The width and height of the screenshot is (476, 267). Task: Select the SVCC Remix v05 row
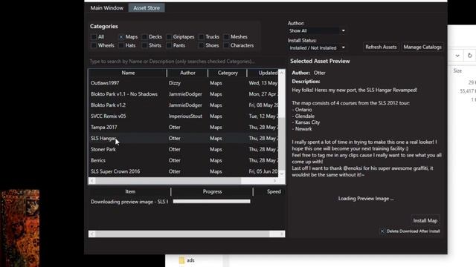(x=184, y=116)
